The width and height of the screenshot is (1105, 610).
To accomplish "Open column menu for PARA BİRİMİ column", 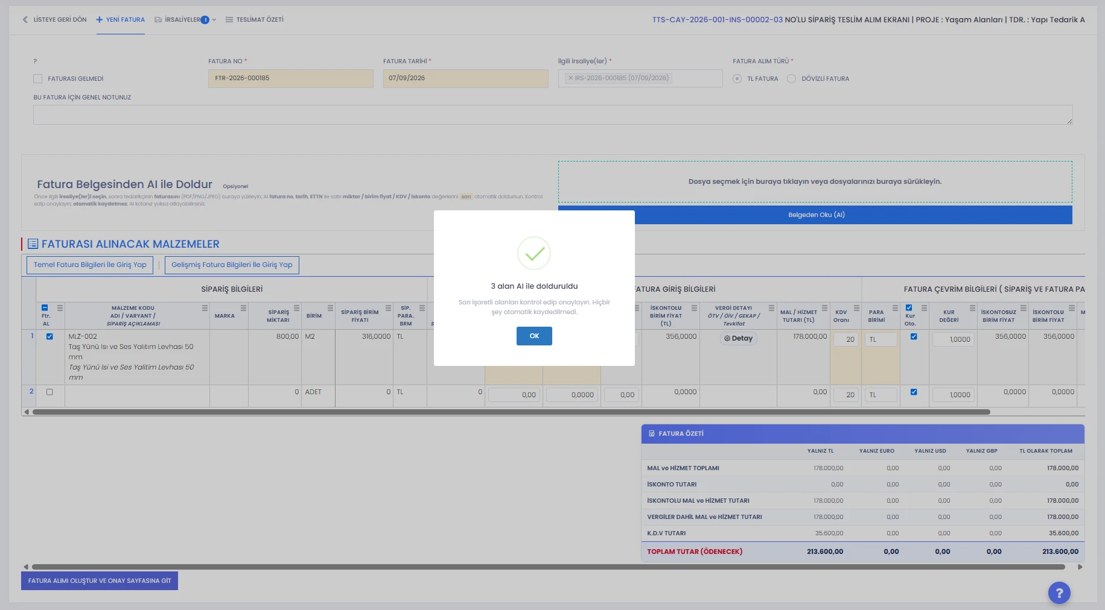I will (896, 308).
